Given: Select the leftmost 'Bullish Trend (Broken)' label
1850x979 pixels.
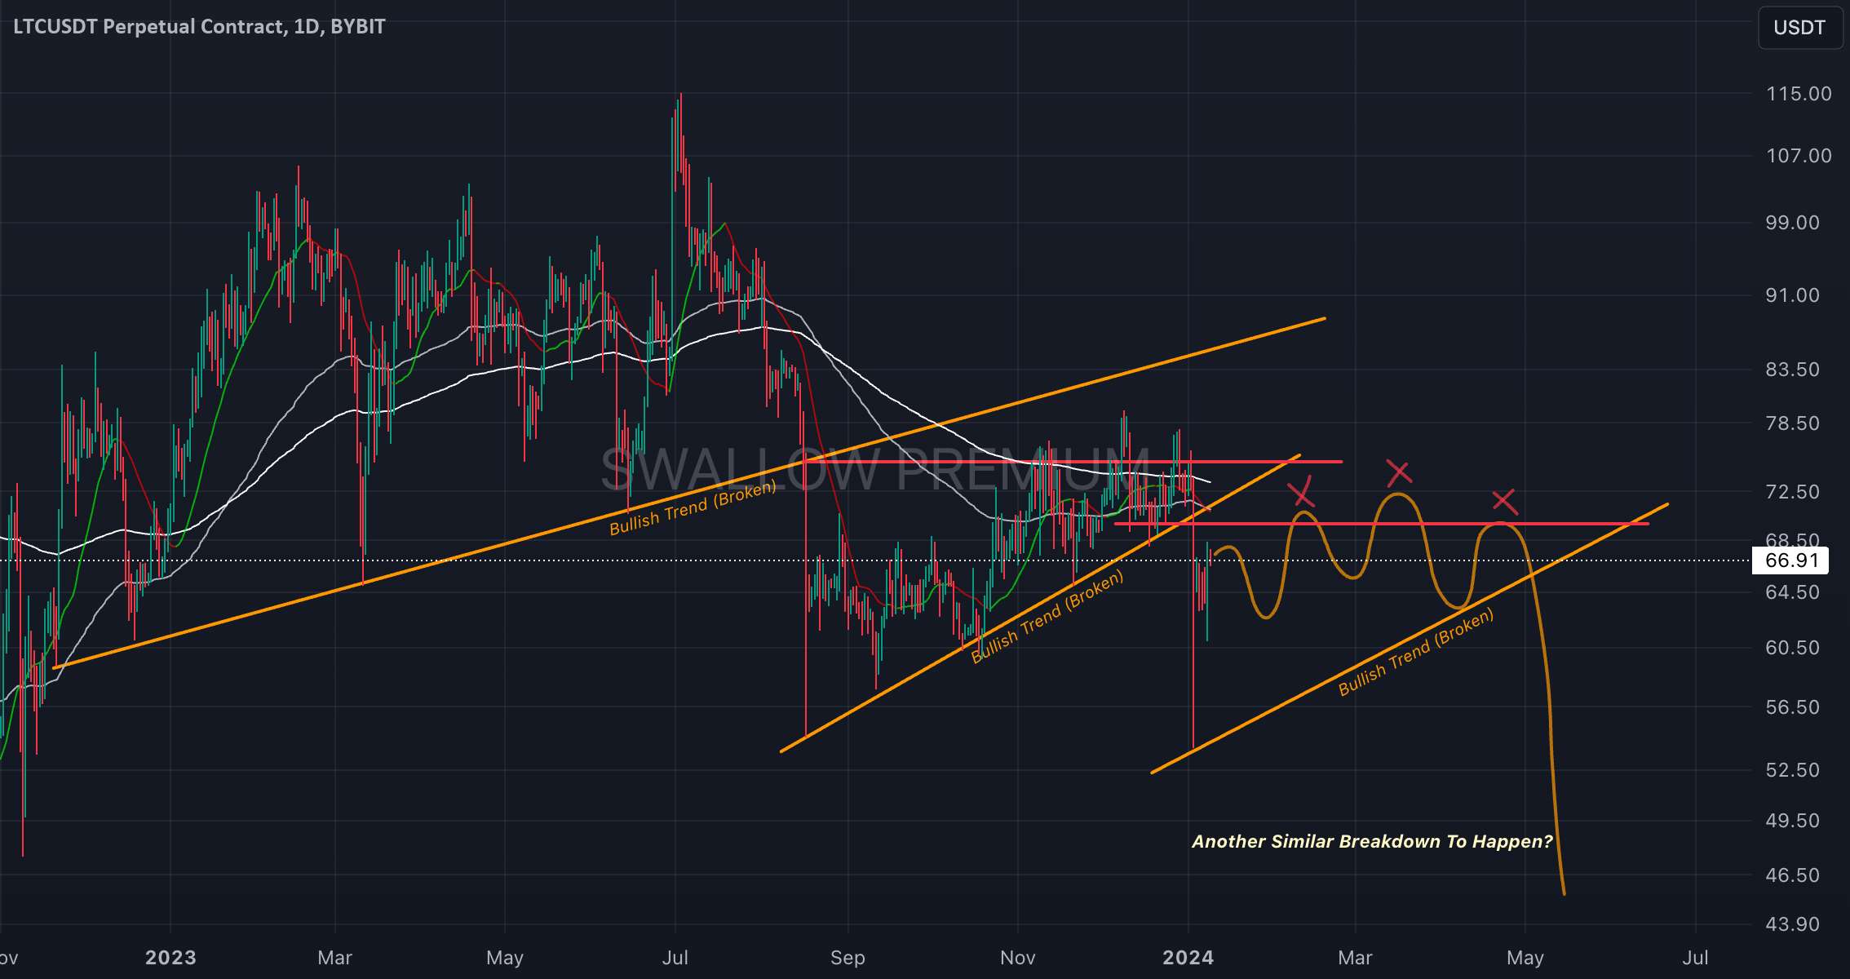Looking at the screenshot, I should click(x=693, y=508).
